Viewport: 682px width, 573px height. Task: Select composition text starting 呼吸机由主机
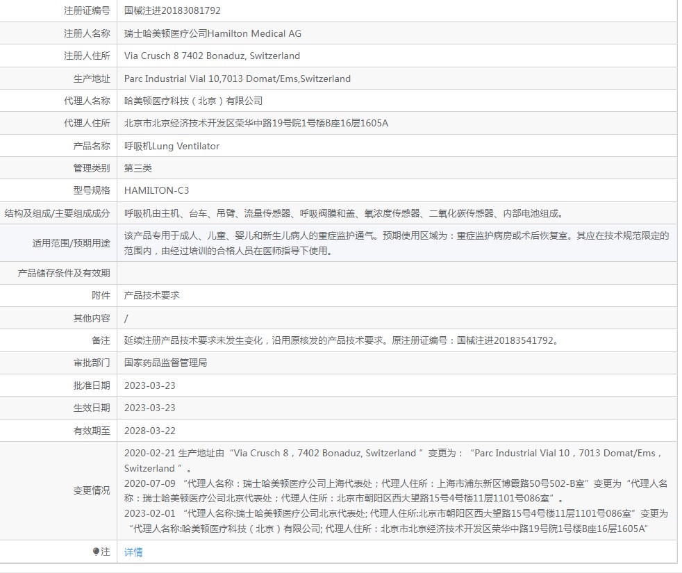click(x=344, y=213)
